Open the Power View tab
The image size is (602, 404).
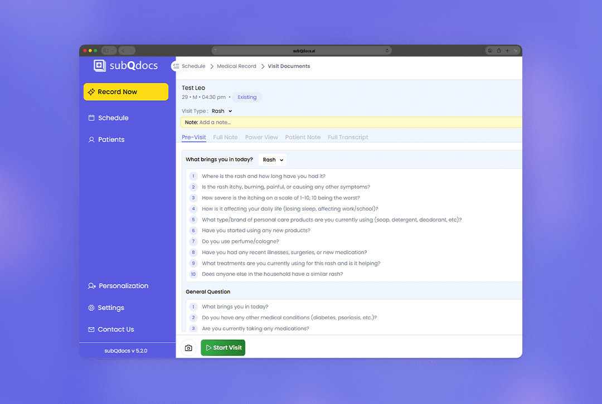[x=261, y=137]
